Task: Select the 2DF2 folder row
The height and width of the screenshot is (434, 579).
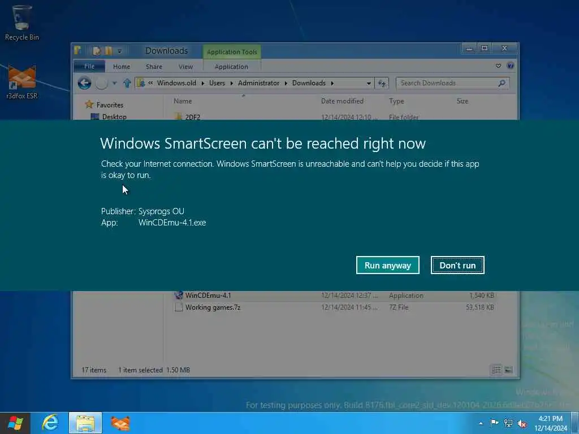Action: tap(334, 117)
